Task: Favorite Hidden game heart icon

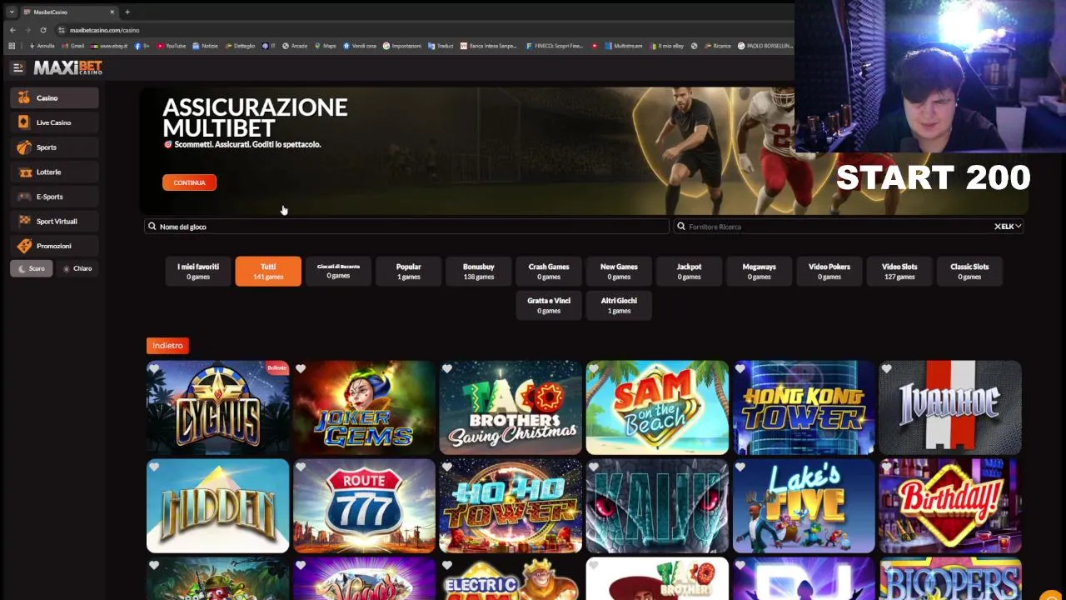Action: (x=154, y=467)
